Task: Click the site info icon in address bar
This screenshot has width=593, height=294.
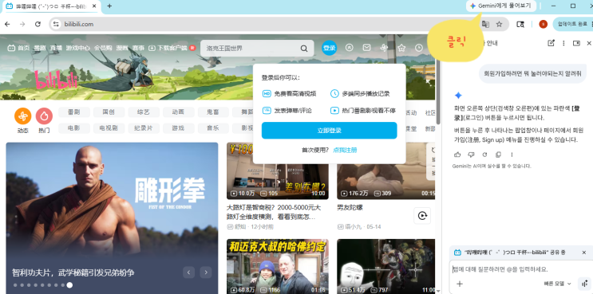Action: [56, 24]
